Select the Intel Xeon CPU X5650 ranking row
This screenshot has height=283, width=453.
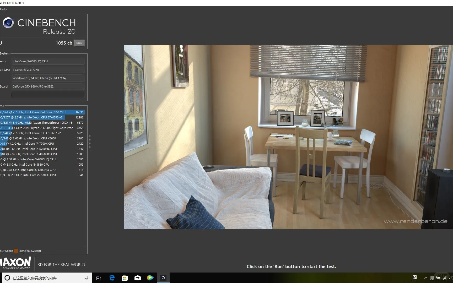tap(42, 138)
